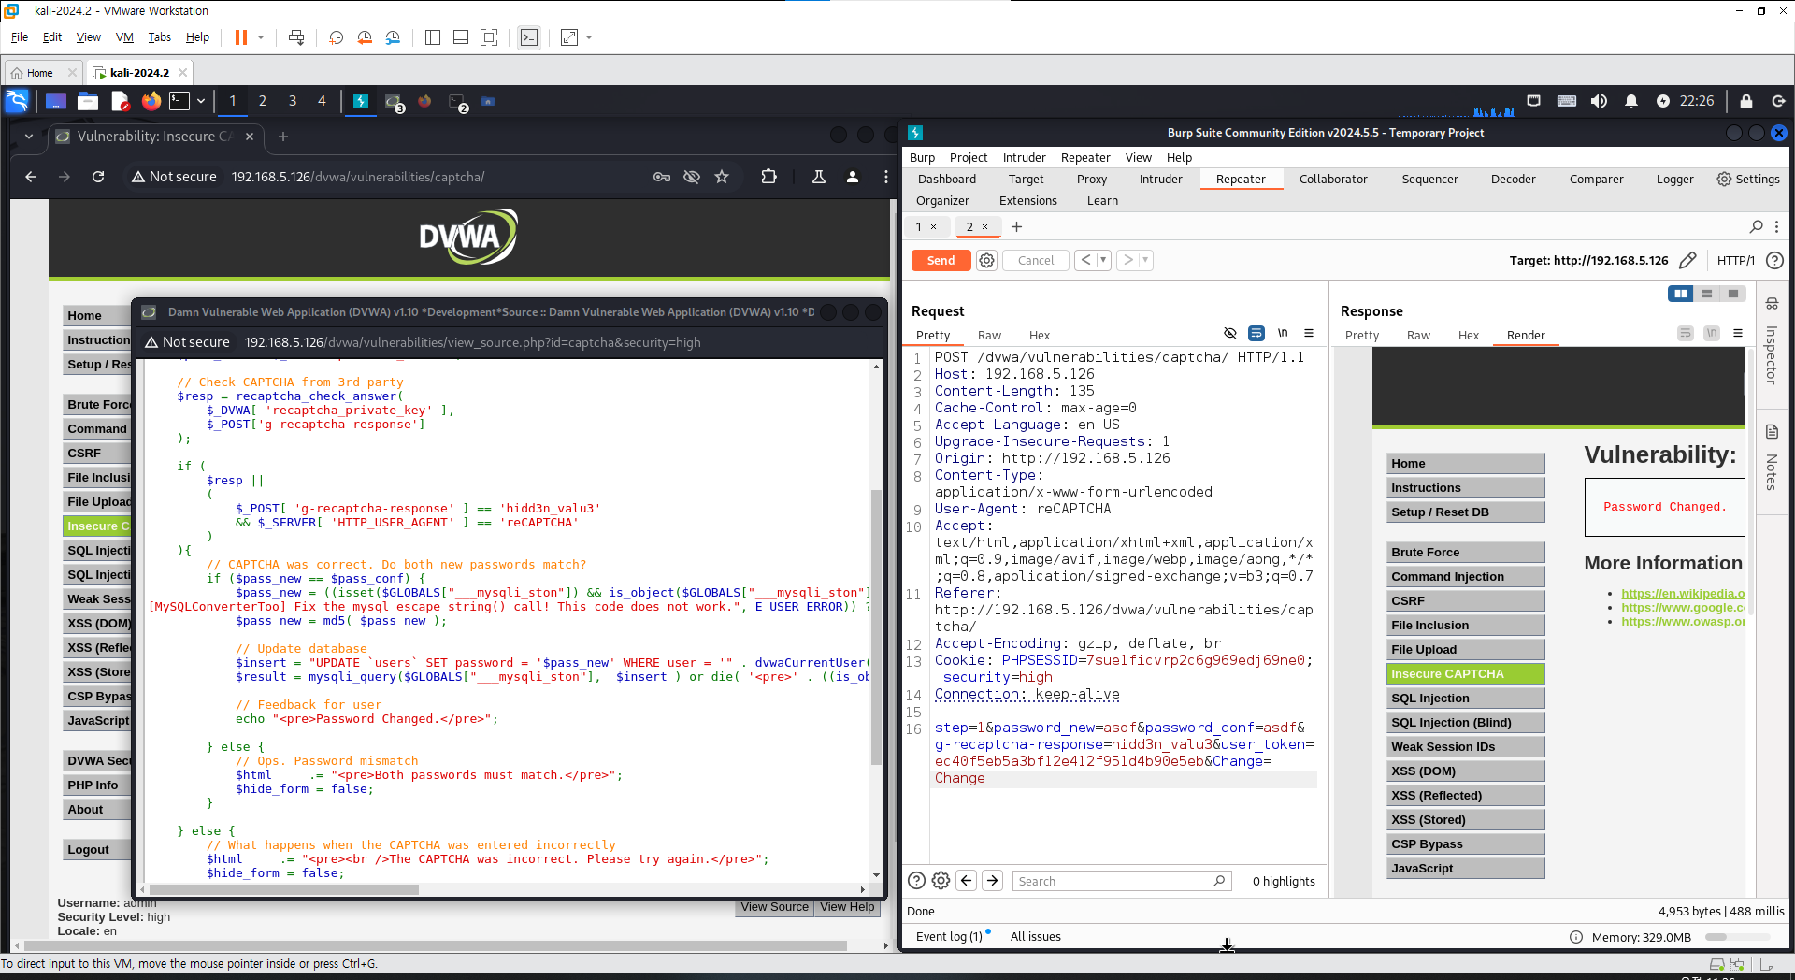The height and width of the screenshot is (980, 1795).
Task: Open the Notes side panel
Action: tap(1772, 458)
